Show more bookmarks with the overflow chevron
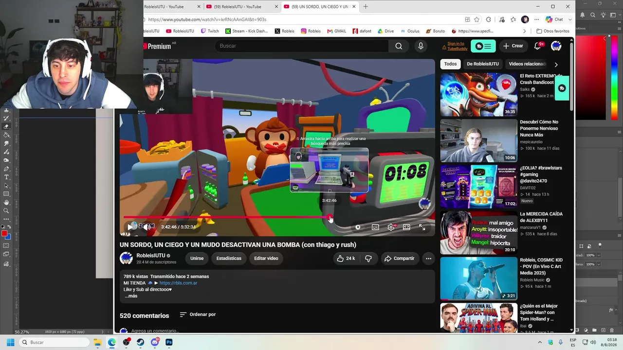623x350 pixels. (525, 31)
